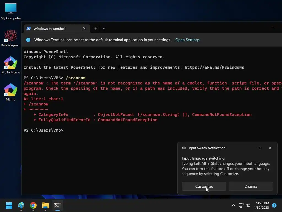Click the 'At line:1 char:1' text
Screen dimensions: 282x212
click(x=43, y=99)
